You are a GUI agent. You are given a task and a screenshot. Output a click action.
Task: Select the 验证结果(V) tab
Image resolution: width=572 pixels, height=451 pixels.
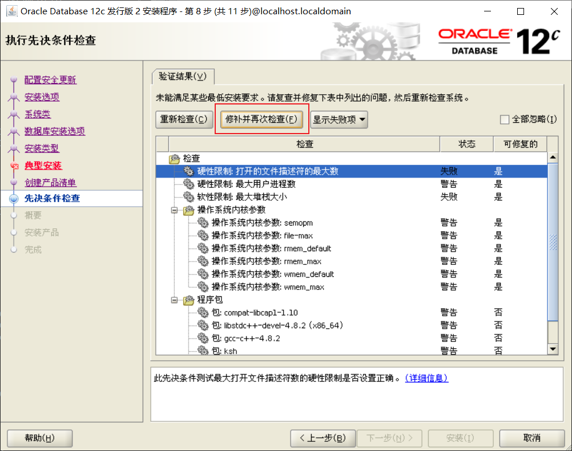[x=183, y=76]
